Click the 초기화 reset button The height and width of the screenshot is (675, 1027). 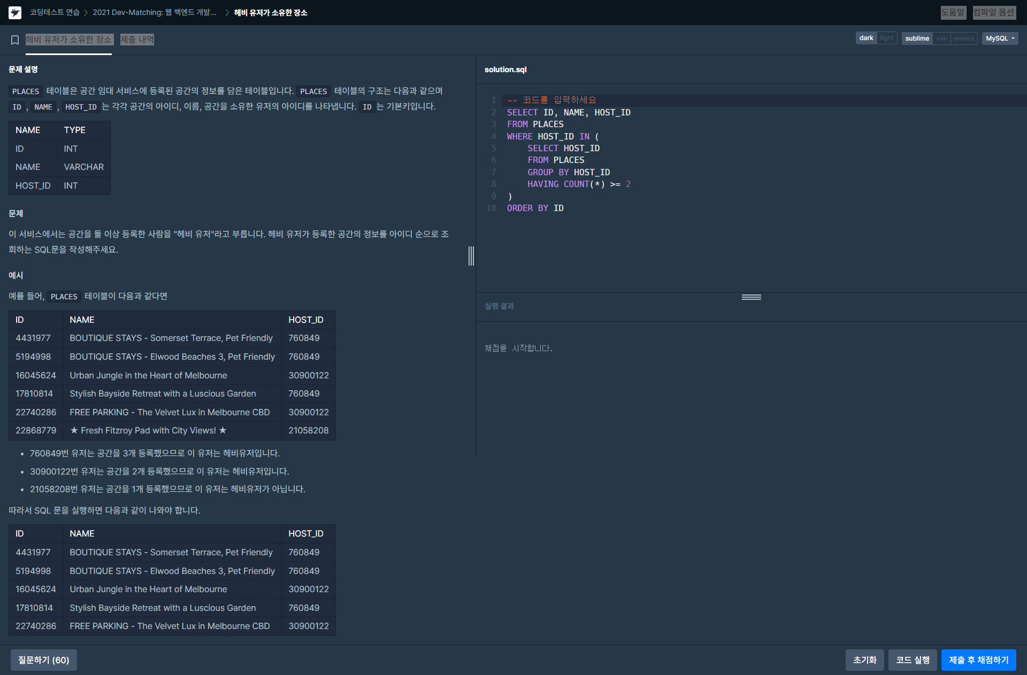[864, 660]
